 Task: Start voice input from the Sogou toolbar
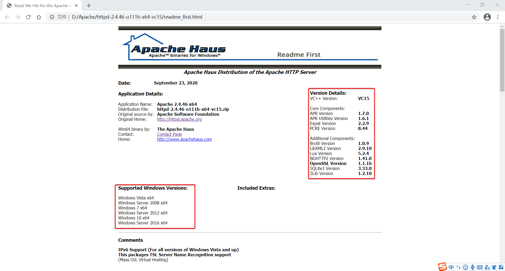pyautogui.click(x=473, y=267)
